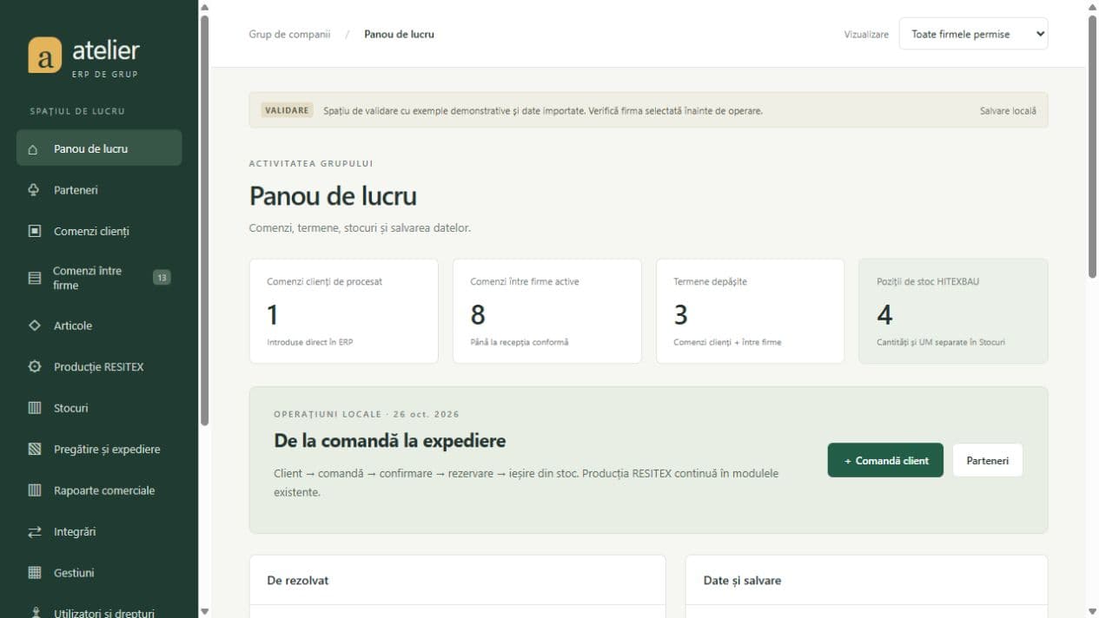
Task: Click the Stocuri sidebar icon
Action: click(x=35, y=408)
